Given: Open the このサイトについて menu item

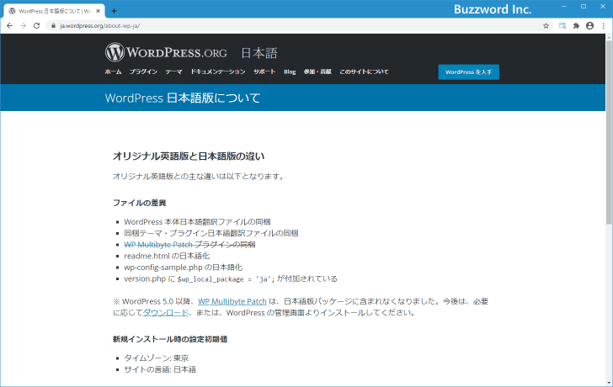Looking at the screenshot, I should pos(364,72).
